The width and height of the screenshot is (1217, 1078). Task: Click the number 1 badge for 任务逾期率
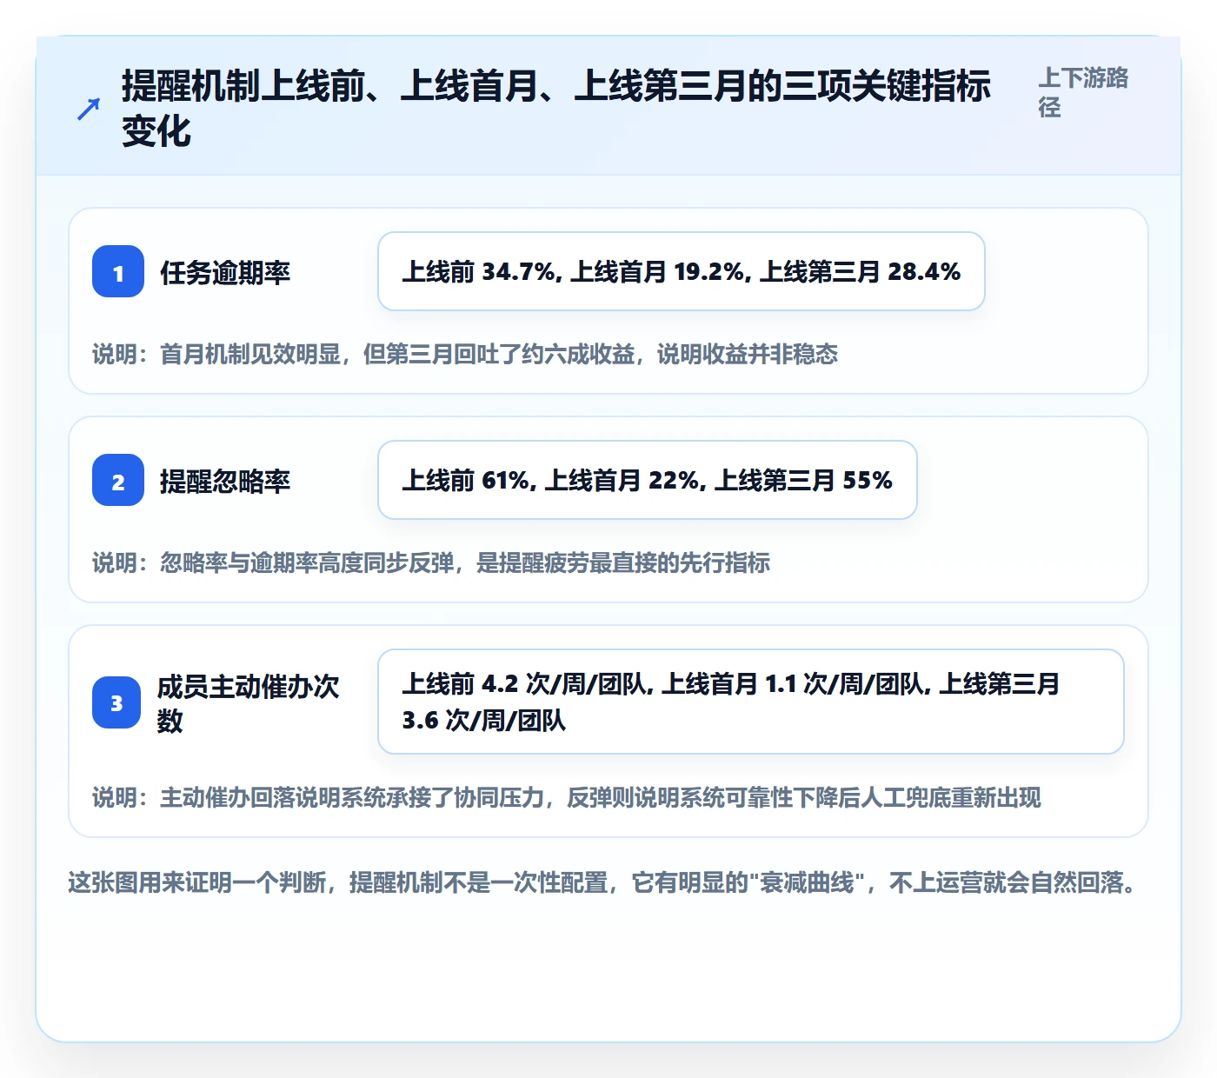point(118,271)
